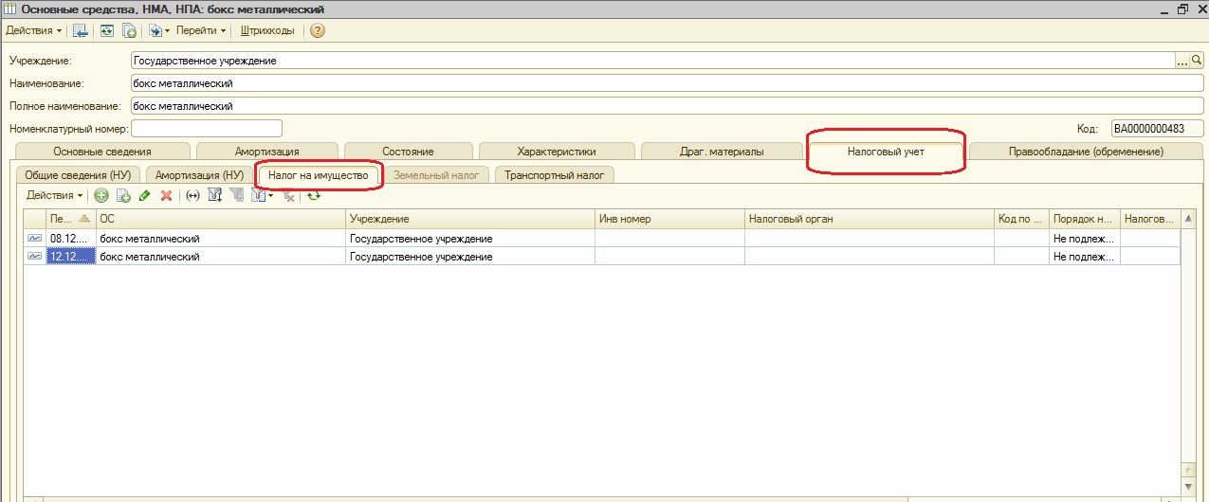Click the red X delete icon

pos(166,195)
